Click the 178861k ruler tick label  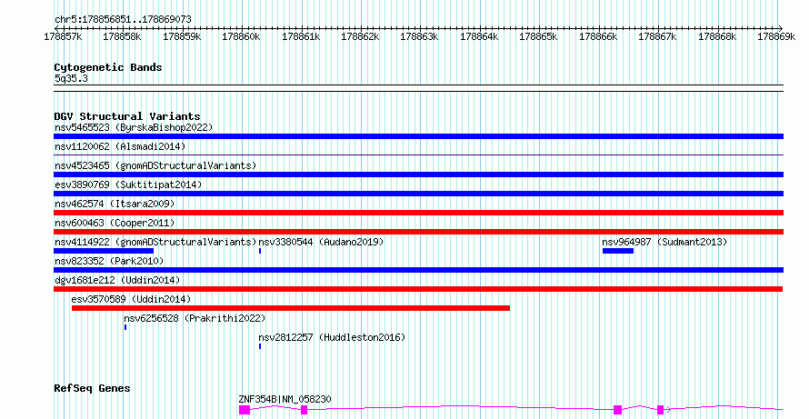click(x=301, y=37)
